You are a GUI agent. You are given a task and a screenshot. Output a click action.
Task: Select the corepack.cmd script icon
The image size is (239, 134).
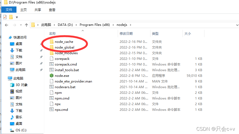(x=52, y=64)
